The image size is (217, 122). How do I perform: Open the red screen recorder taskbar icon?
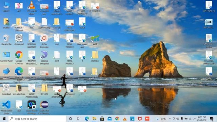pos(147,119)
